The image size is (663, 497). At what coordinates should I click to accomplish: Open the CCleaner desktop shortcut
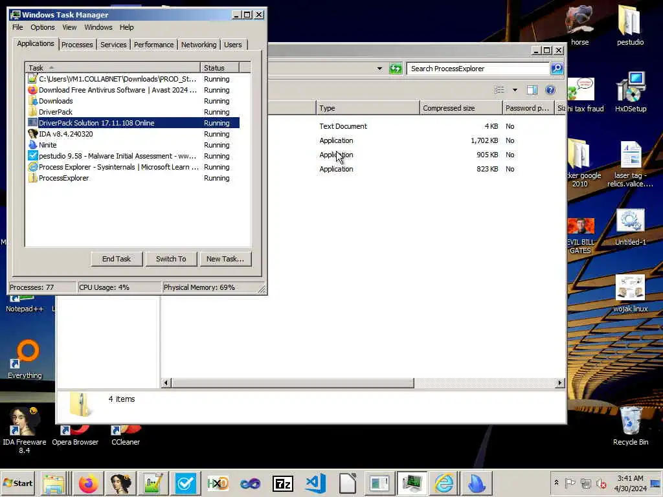click(x=126, y=436)
